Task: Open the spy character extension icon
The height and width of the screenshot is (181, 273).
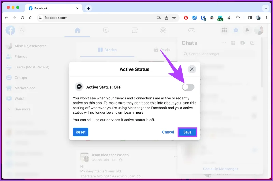Action: point(212,18)
